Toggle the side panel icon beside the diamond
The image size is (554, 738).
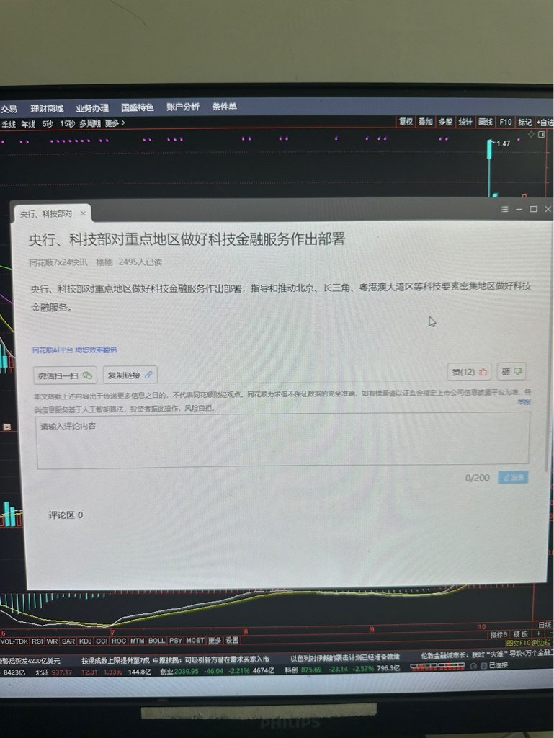[x=541, y=135]
